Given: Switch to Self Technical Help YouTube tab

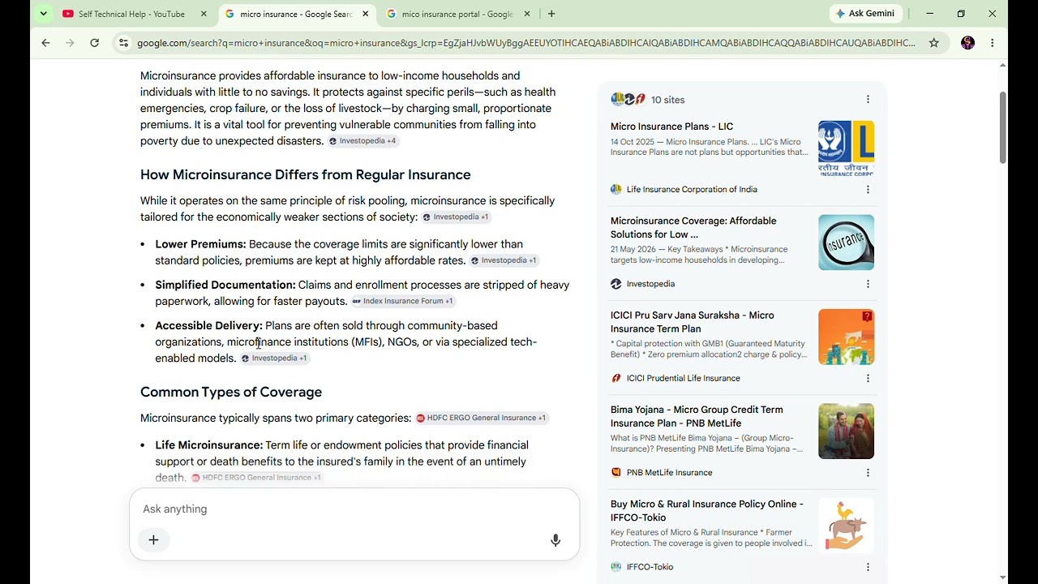Looking at the screenshot, I should click(x=131, y=14).
